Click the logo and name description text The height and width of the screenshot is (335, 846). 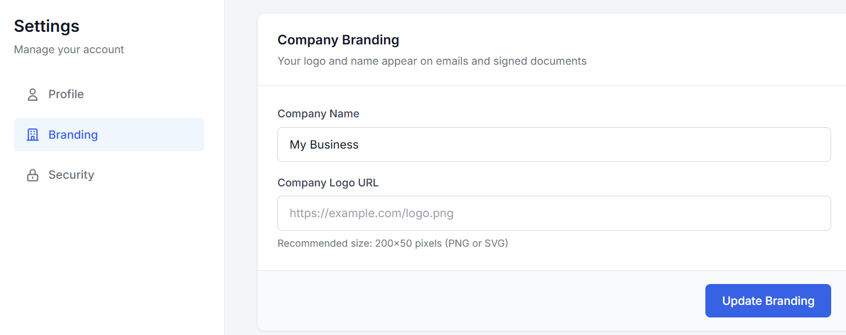432,61
